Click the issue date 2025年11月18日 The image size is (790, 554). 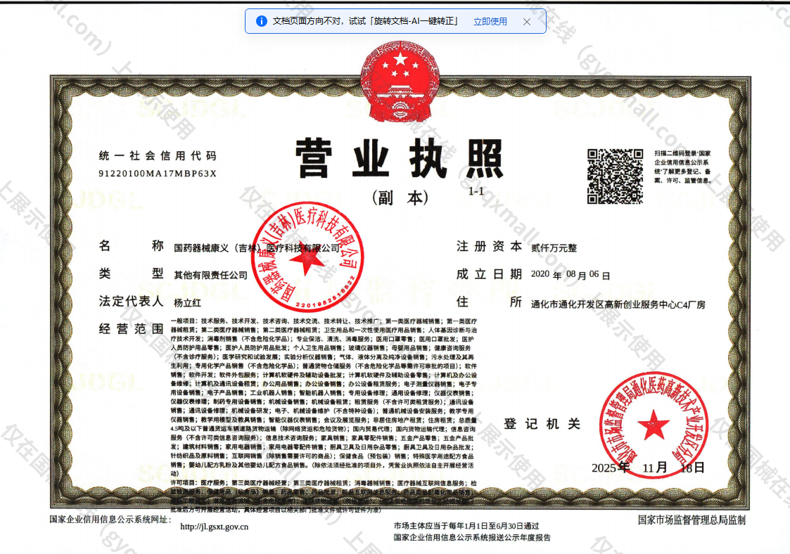pos(648,468)
